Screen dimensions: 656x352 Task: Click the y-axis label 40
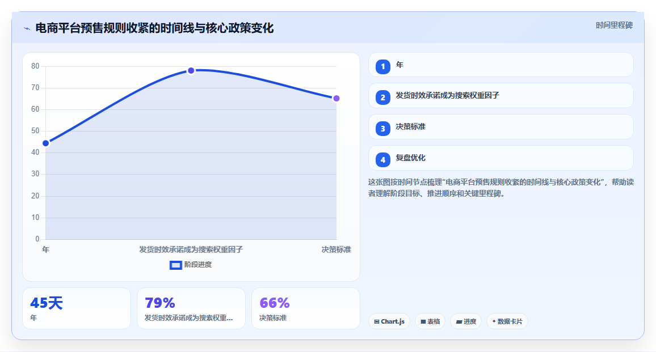[35, 152]
